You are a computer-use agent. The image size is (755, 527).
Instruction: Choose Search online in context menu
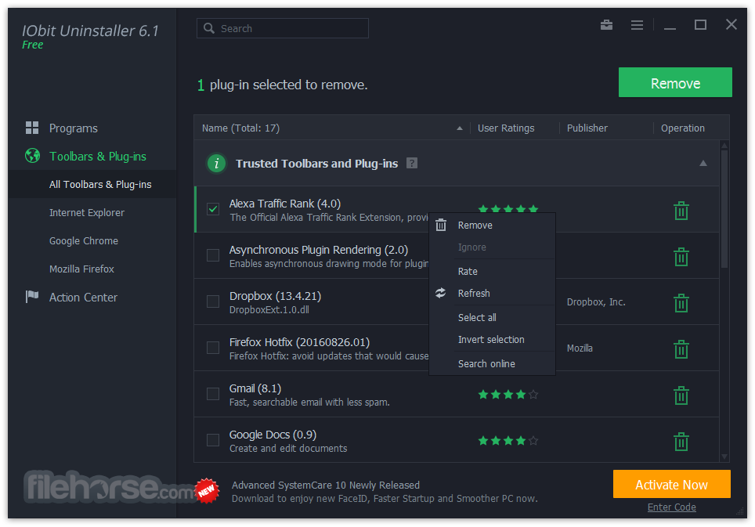492,364
